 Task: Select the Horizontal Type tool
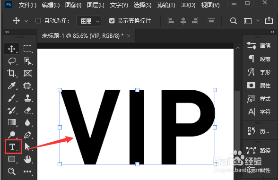click(12, 147)
